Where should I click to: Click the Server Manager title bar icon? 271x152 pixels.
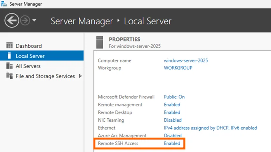tap(4, 4)
